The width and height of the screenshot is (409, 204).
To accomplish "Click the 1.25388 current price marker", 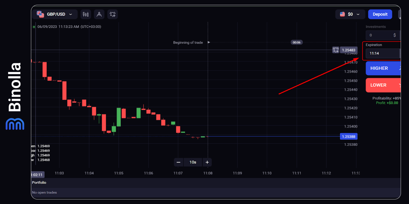I will [348, 137].
